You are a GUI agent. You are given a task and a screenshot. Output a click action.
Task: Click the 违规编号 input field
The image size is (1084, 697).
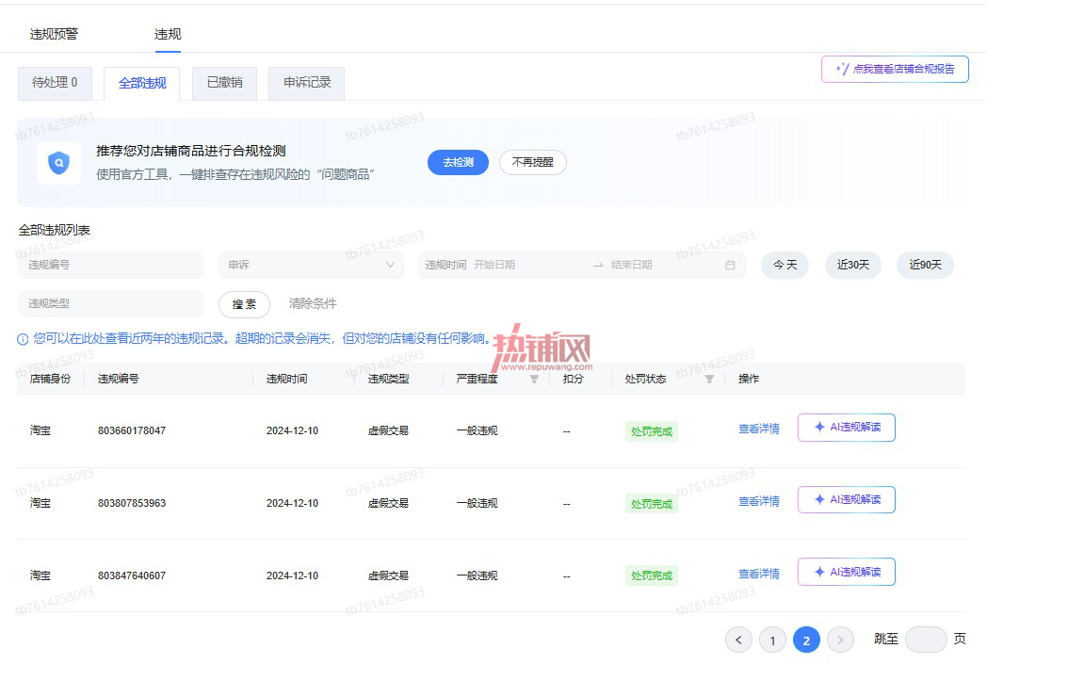click(x=110, y=265)
